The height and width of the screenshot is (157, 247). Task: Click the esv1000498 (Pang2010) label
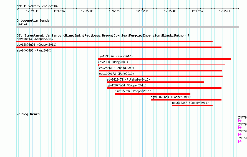34,50
